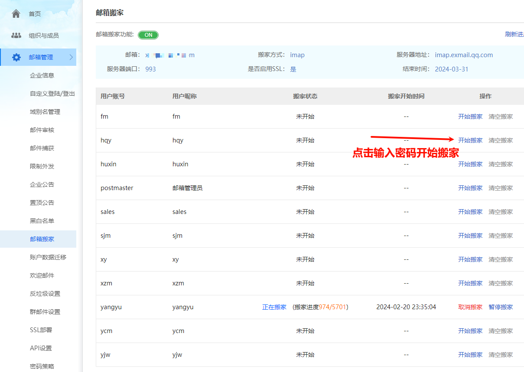Clear migration for user xy
Image resolution: width=524 pixels, height=372 pixels.
point(501,259)
